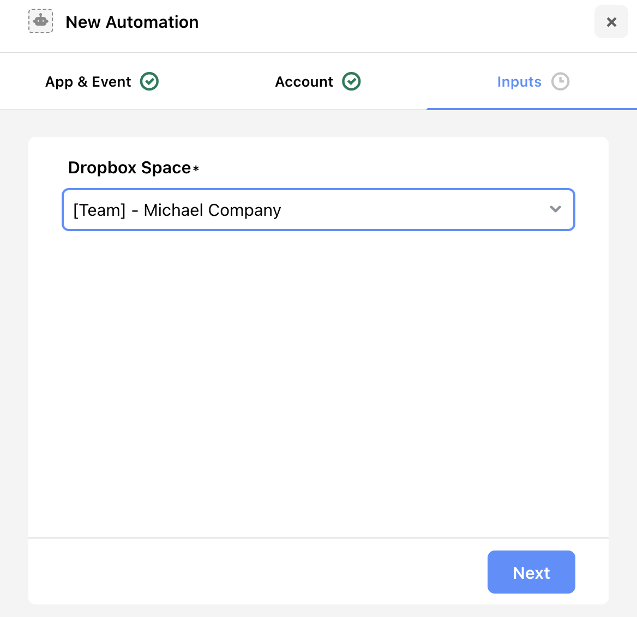The height and width of the screenshot is (617, 637).
Task: Click the "[Team] - Michael Company" selected value
Action: coord(177,210)
